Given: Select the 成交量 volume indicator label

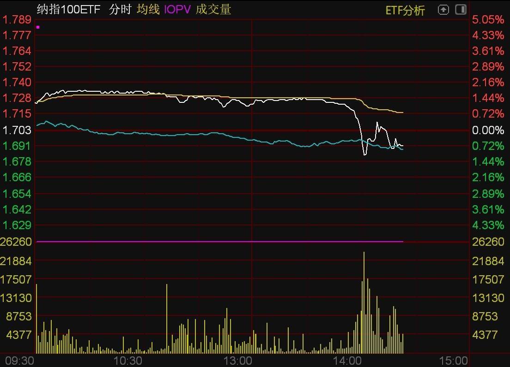Looking at the screenshot, I should coord(213,10).
